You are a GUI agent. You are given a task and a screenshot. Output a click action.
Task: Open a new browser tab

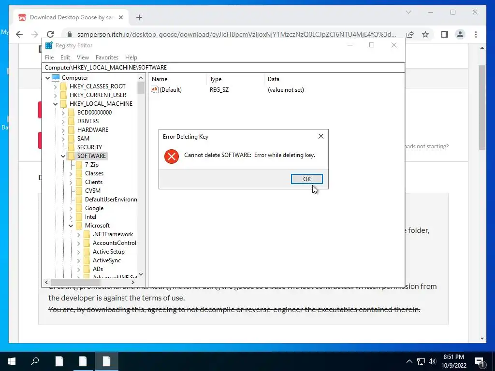139,17
